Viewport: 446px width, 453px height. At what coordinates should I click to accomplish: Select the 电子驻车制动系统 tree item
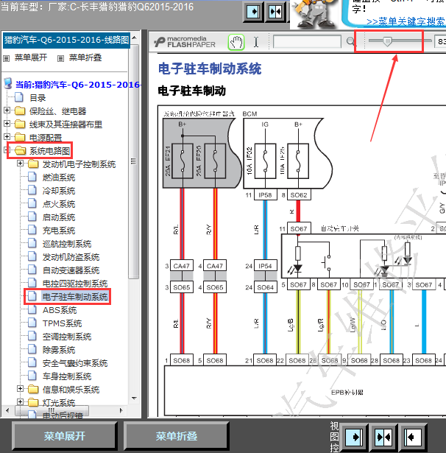click(x=75, y=297)
